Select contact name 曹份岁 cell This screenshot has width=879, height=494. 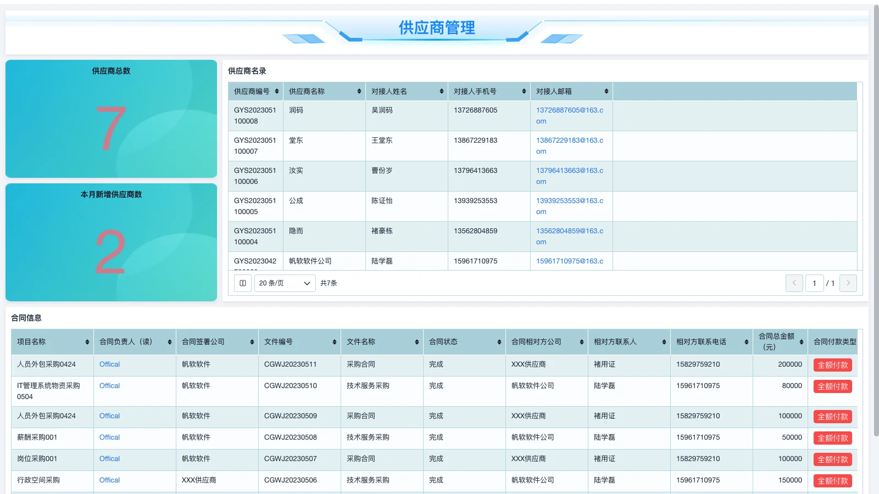407,176
